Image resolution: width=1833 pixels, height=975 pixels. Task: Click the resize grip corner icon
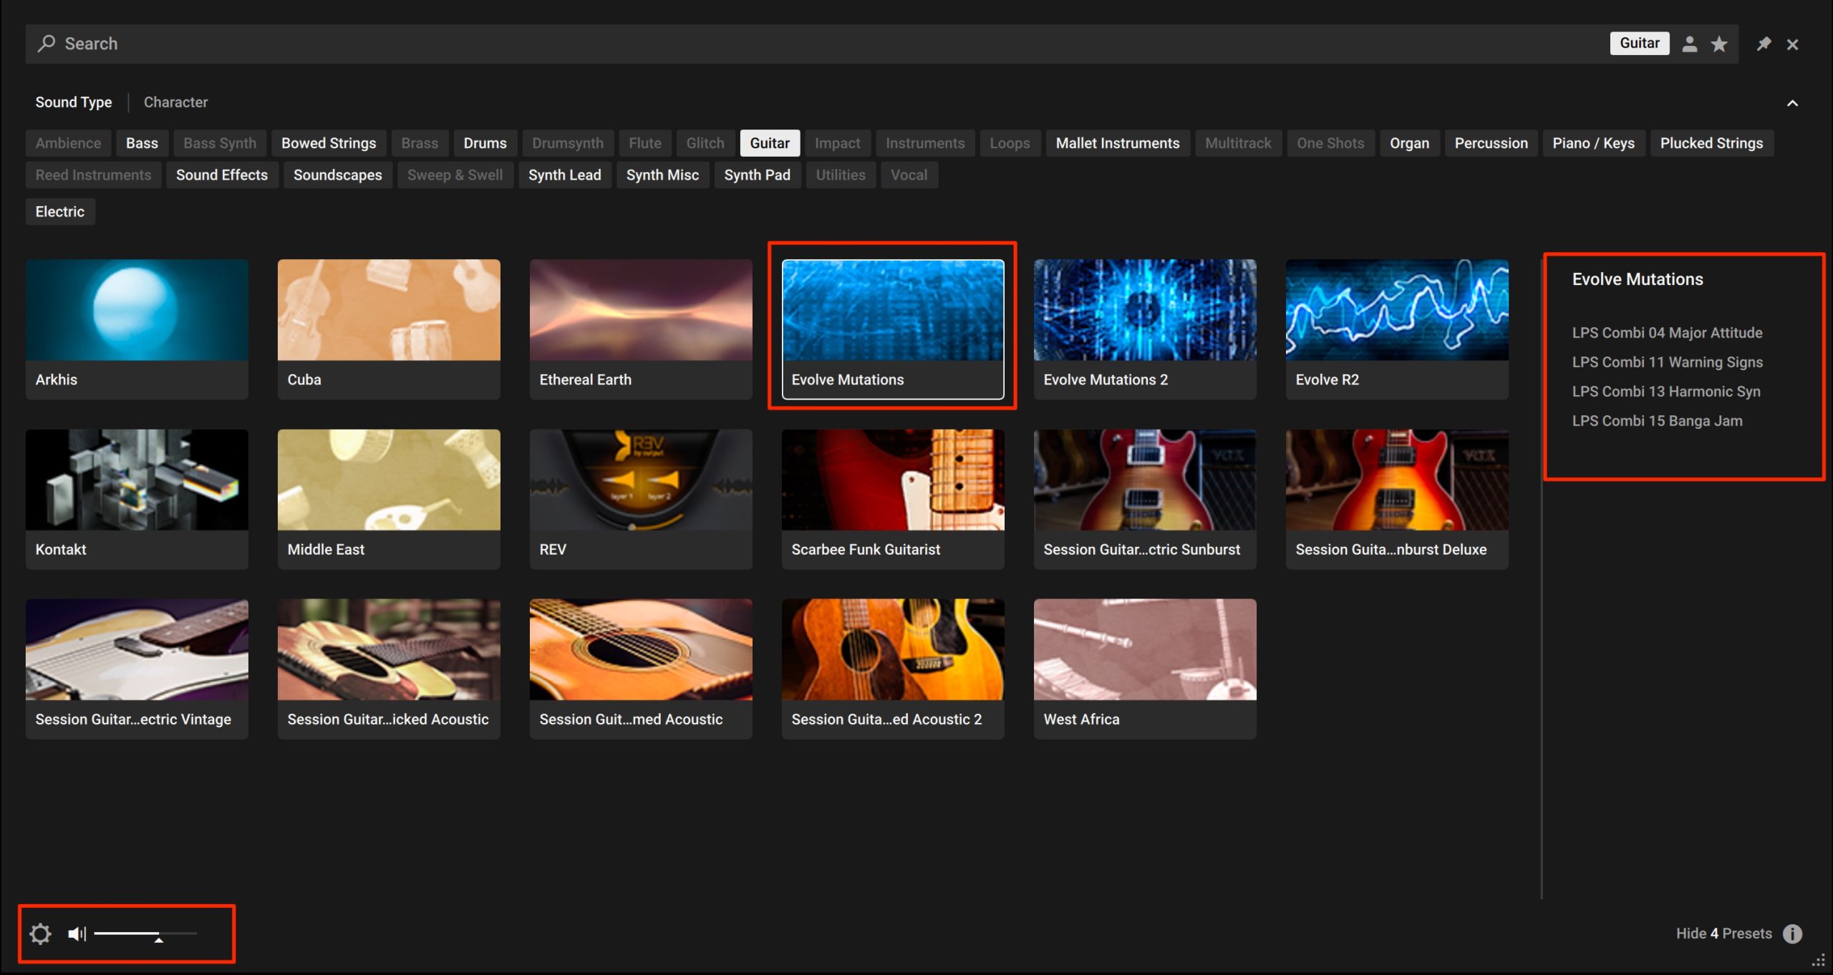[x=1818, y=960]
